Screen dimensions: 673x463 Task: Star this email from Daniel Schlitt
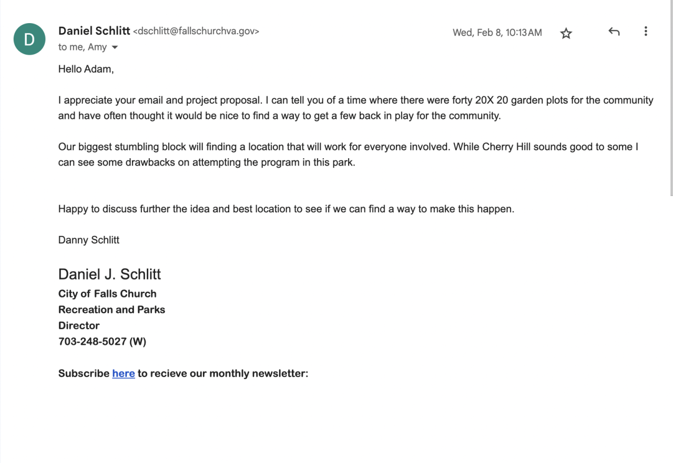tap(566, 34)
